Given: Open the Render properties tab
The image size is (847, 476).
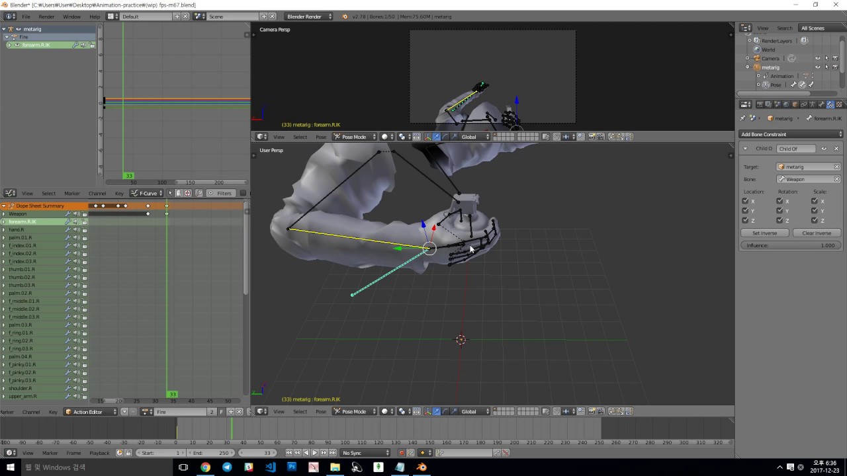Looking at the screenshot, I should pyautogui.click(x=760, y=104).
